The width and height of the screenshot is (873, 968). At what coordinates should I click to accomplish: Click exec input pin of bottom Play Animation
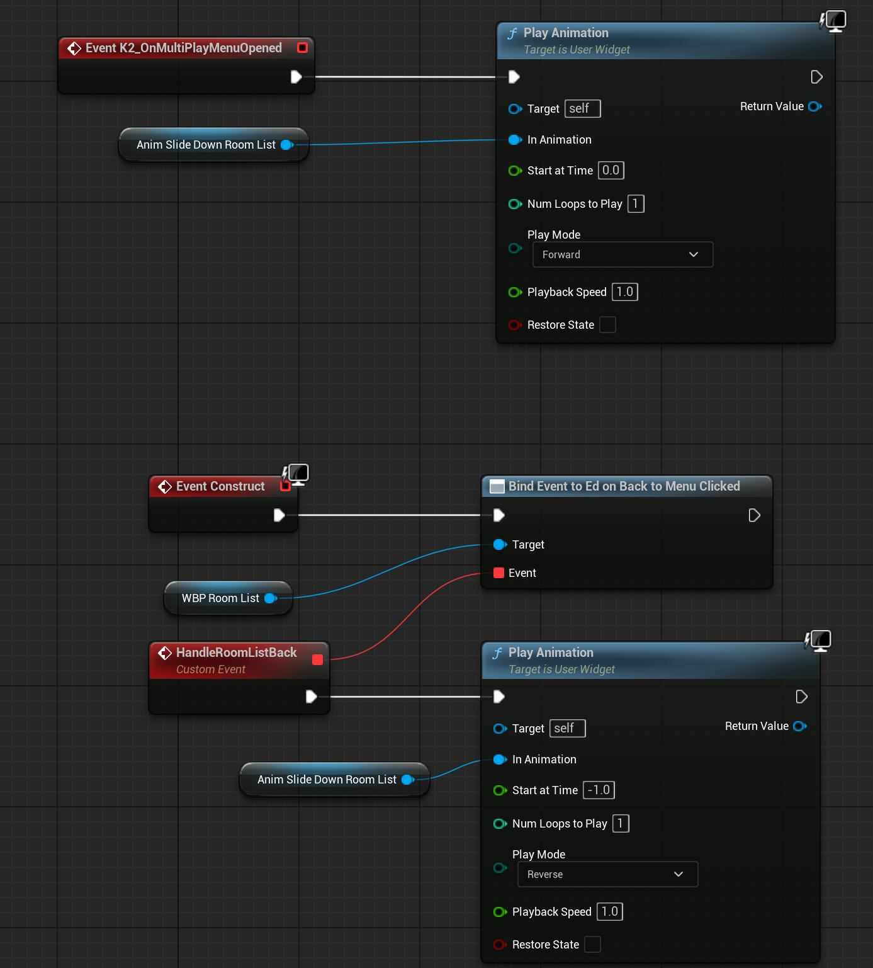coord(499,697)
